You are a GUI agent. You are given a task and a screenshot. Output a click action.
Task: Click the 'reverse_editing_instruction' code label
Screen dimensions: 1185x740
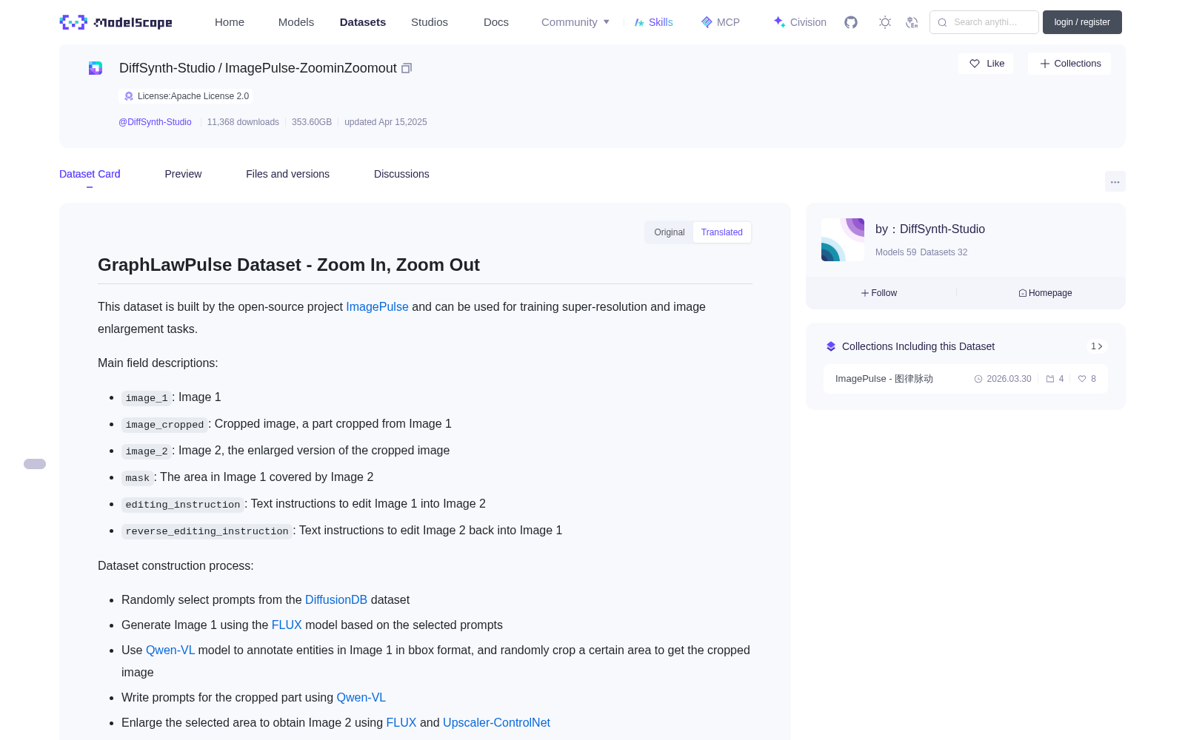pos(207,531)
